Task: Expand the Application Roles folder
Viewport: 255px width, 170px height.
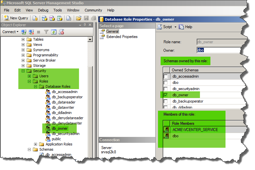Action: tap(35, 144)
